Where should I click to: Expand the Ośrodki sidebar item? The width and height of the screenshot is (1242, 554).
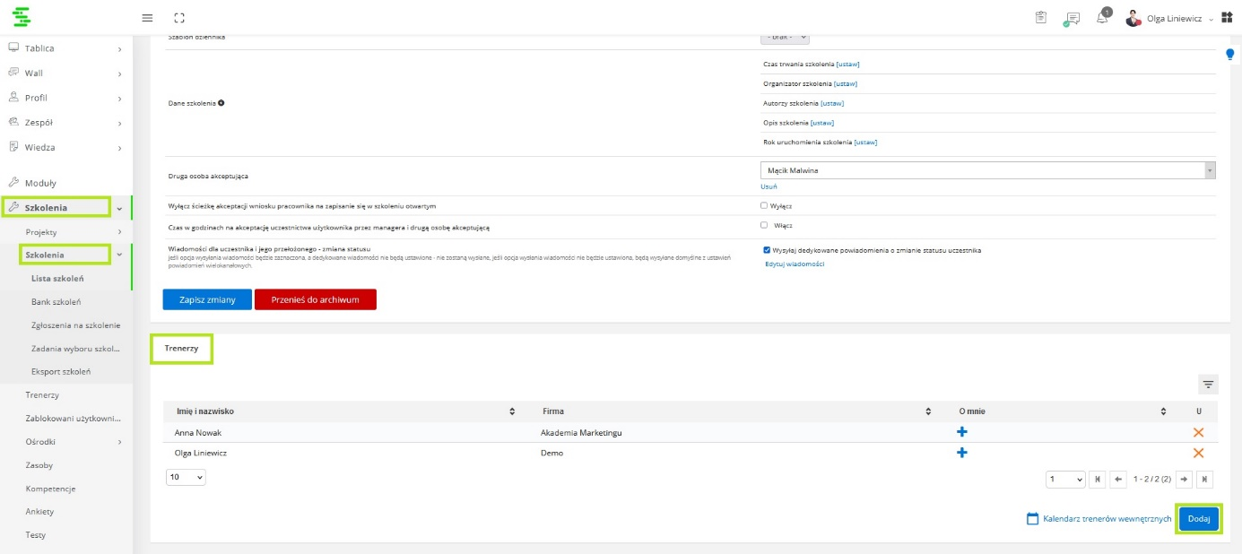(x=72, y=442)
